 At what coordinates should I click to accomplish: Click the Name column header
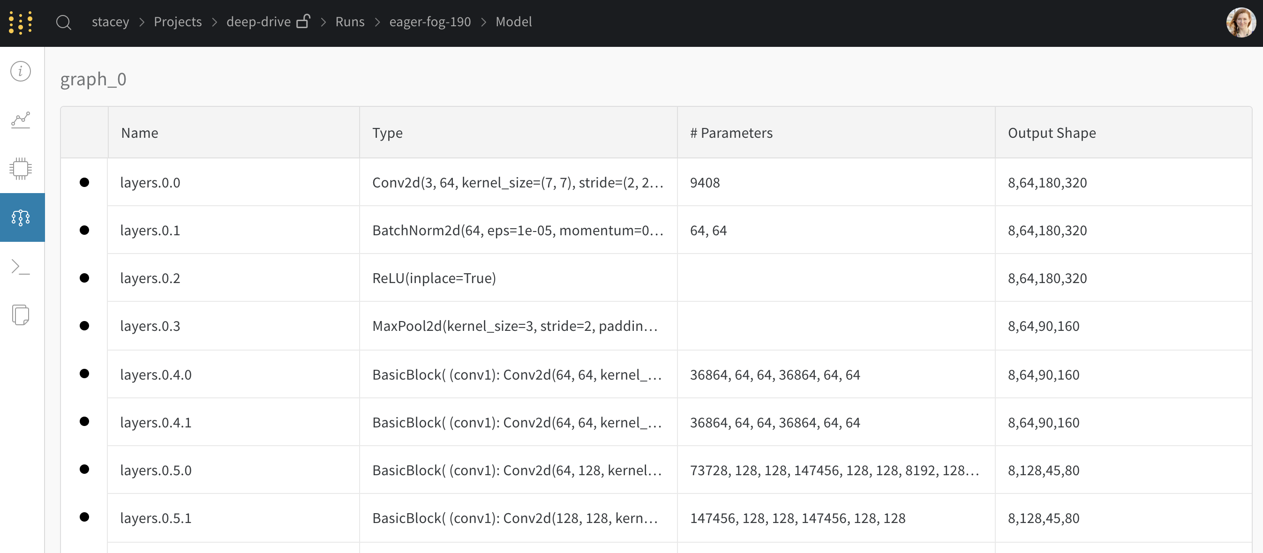[x=140, y=133]
